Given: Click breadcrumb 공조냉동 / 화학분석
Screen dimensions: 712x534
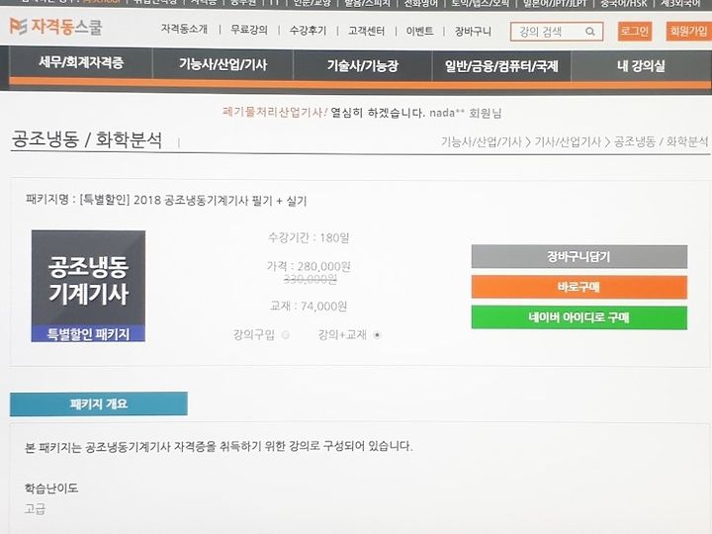Looking at the screenshot, I should click(x=662, y=141).
